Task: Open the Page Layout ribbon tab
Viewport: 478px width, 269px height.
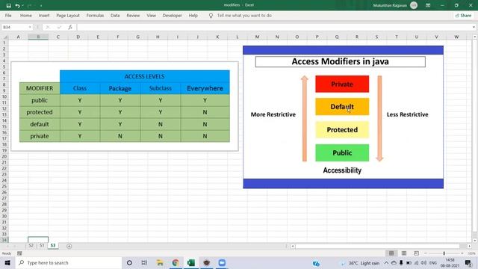Action: click(68, 15)
